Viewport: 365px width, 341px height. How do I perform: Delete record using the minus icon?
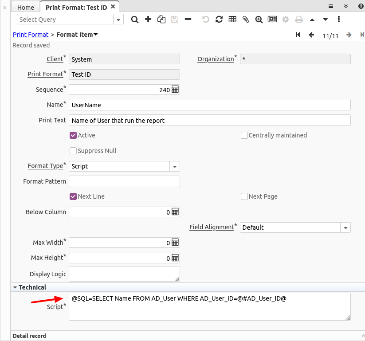tap(188, 20)
